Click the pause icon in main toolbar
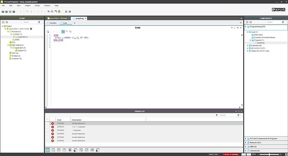The image size is (288, 156). pyautogui.click(x=70, y=12)
